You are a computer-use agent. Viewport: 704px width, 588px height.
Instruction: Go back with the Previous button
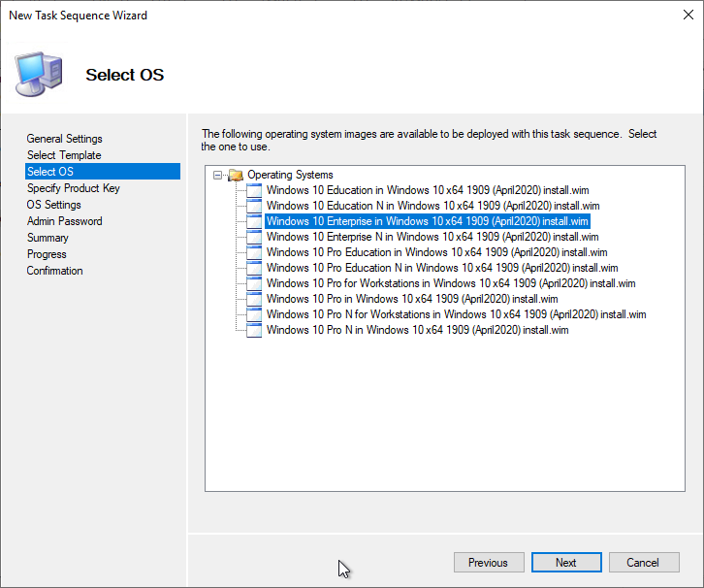(x=489, y=563)
